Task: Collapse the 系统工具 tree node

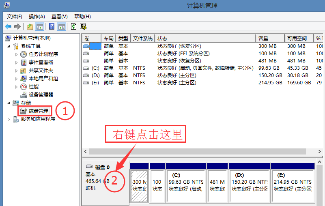Action: [9, 46]
